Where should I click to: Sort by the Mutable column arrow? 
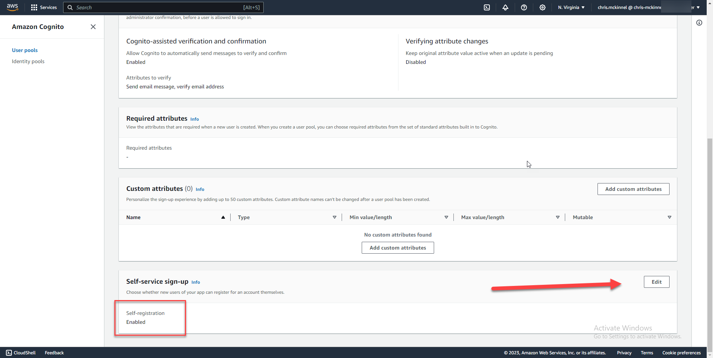[x=669, y=217]
